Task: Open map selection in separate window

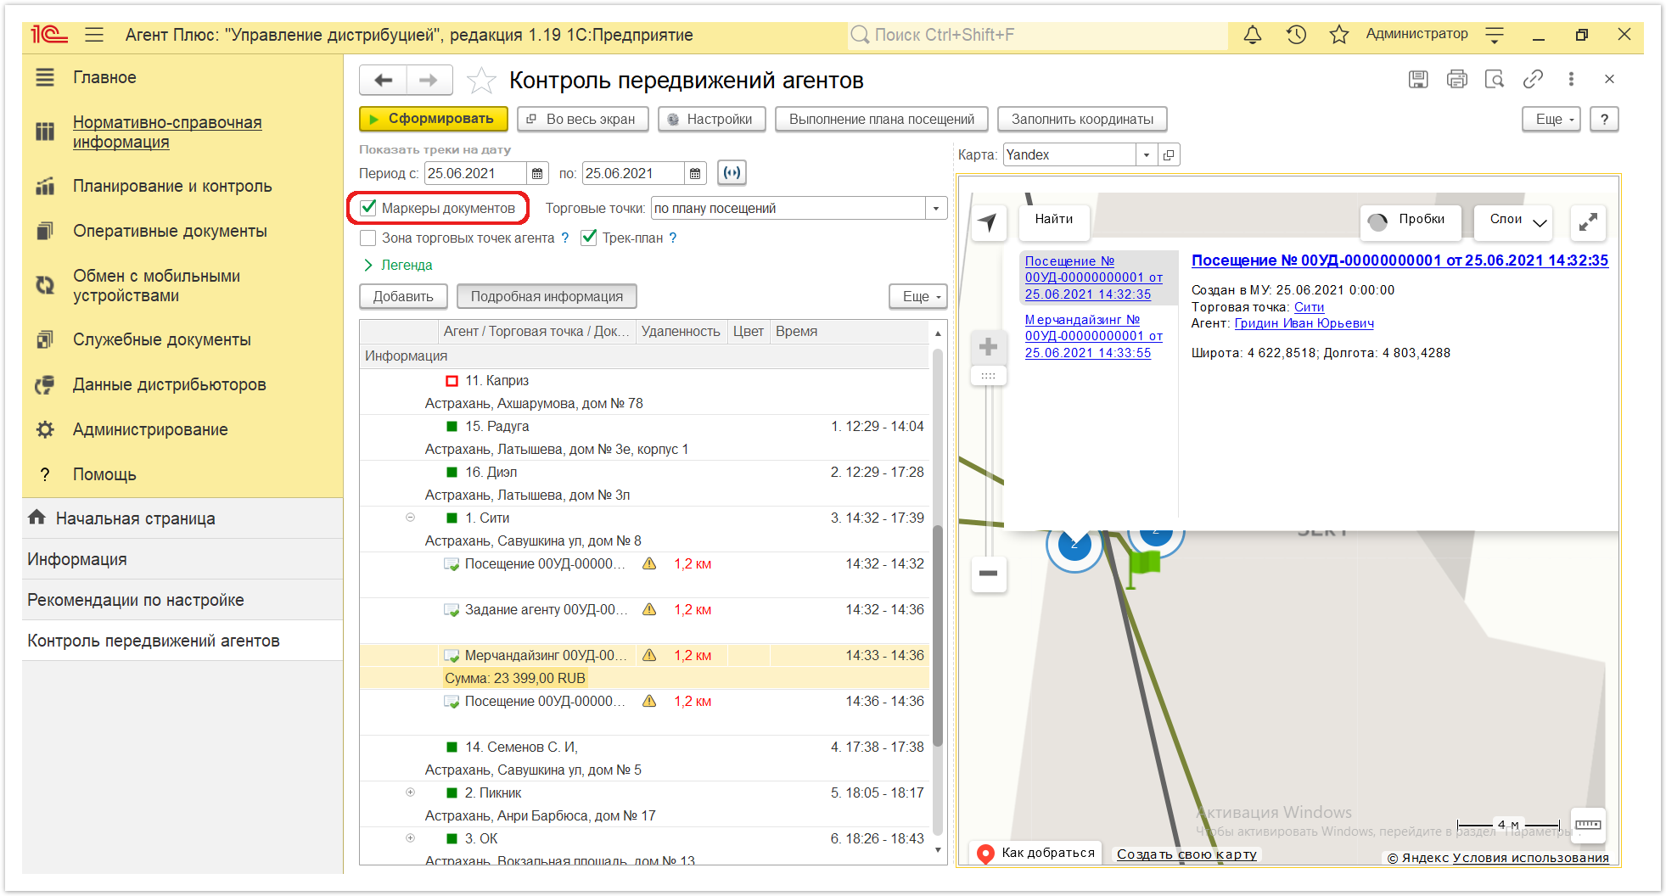Action: 1169,155
